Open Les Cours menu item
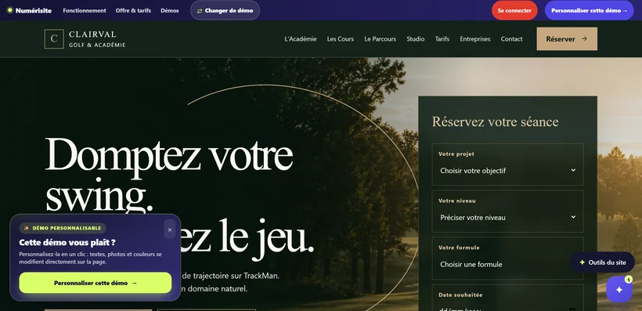 click(341, 39)
